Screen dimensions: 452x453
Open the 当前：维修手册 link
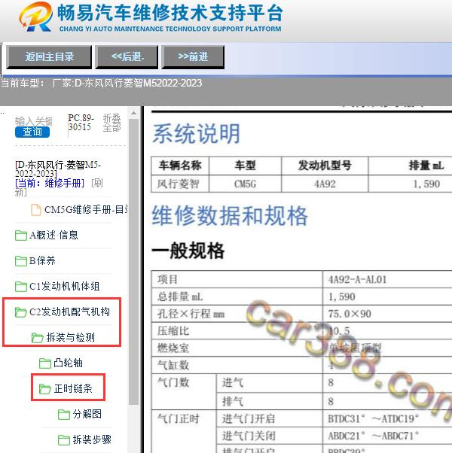click(x=50, y=183)
